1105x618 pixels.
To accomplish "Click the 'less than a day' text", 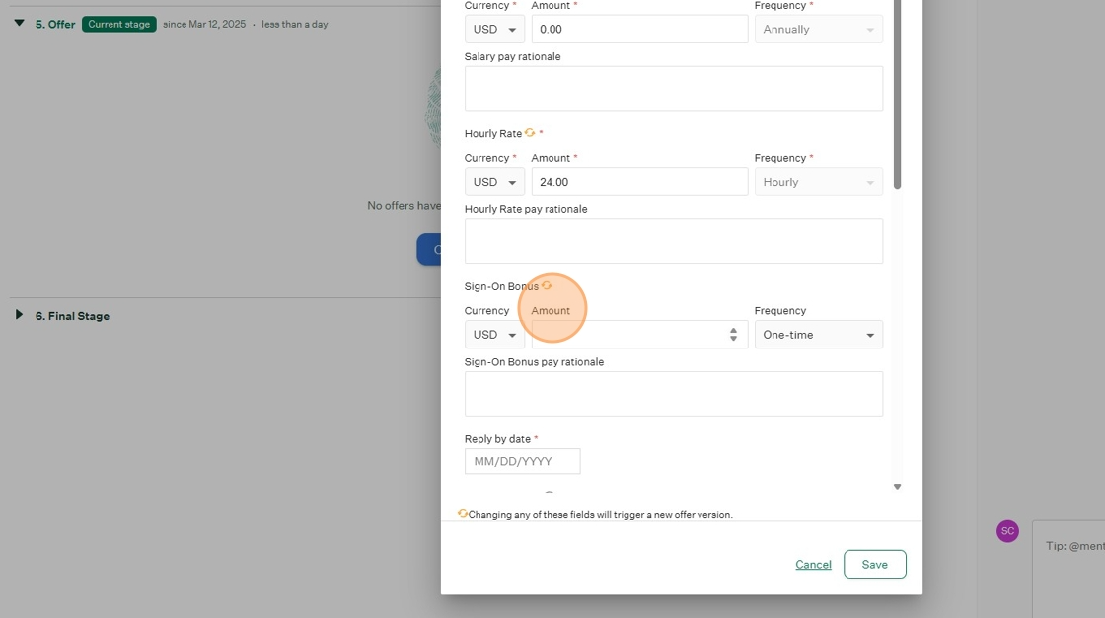I will [x=295, y=24].
